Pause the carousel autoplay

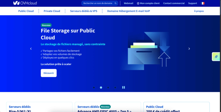(124, 88)
